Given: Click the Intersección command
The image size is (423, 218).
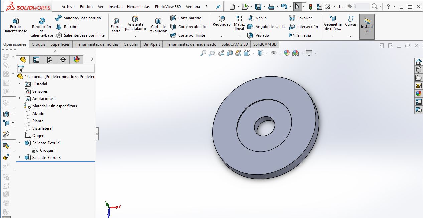Looking at the screenshot, I should click(x=303, y=27).
